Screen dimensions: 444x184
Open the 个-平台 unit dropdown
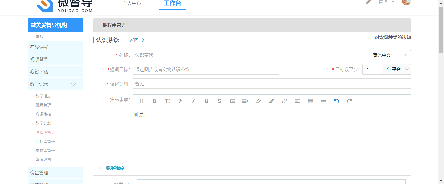click(396, 69)
